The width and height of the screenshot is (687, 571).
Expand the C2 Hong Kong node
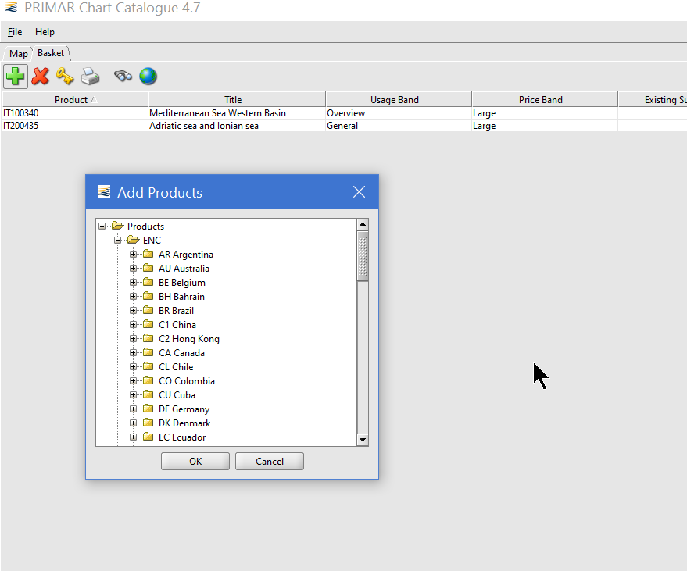pyautogui.click(x=133, y=338)
